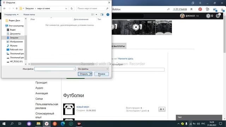Focus the dialog search field

pyautogui.click(x=93, y=8)
